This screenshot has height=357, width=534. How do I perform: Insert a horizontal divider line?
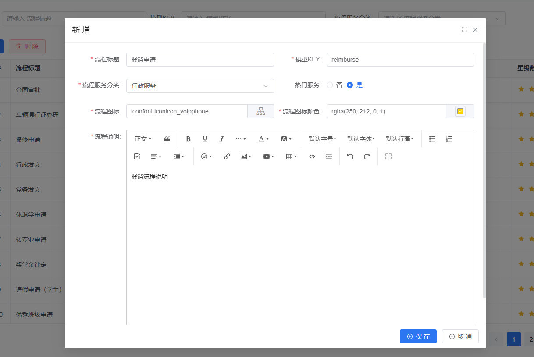tap(329, 156)
